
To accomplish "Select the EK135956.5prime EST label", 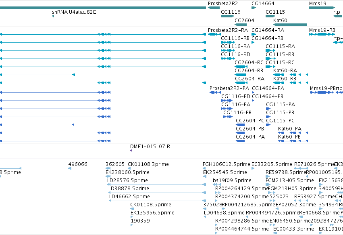I will [x=152, y=213].
